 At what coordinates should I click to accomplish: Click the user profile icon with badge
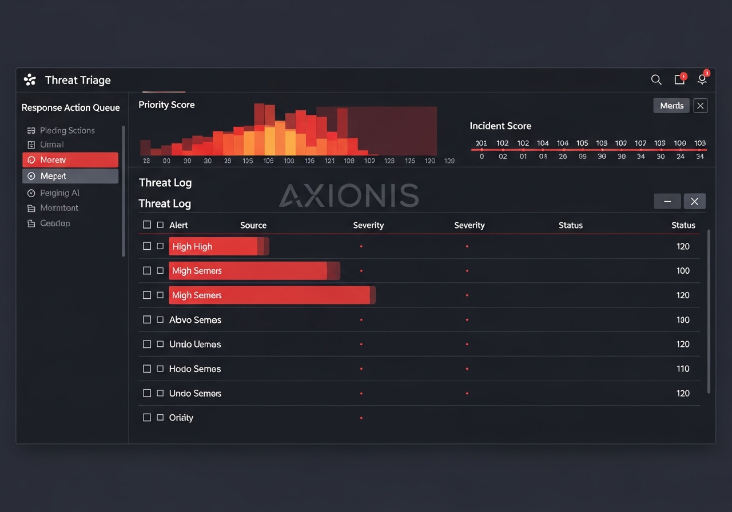tap(702, 80)
